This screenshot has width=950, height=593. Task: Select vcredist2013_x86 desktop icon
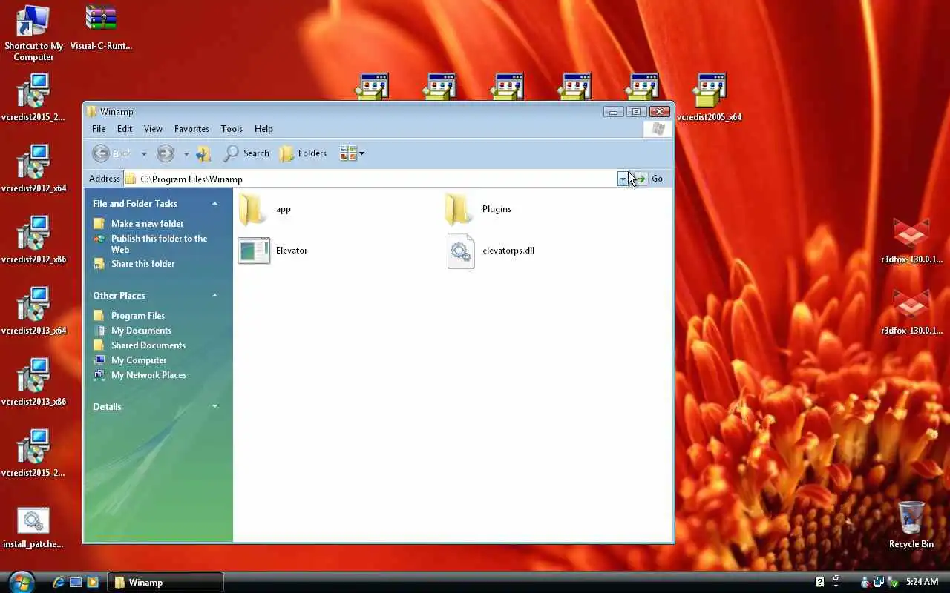point(33,382)
